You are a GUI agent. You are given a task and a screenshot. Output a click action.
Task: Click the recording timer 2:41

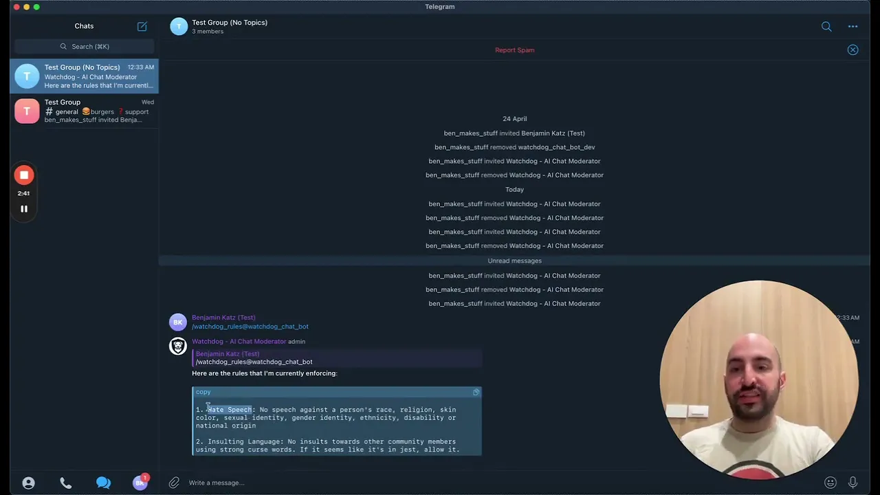(24, 193)
